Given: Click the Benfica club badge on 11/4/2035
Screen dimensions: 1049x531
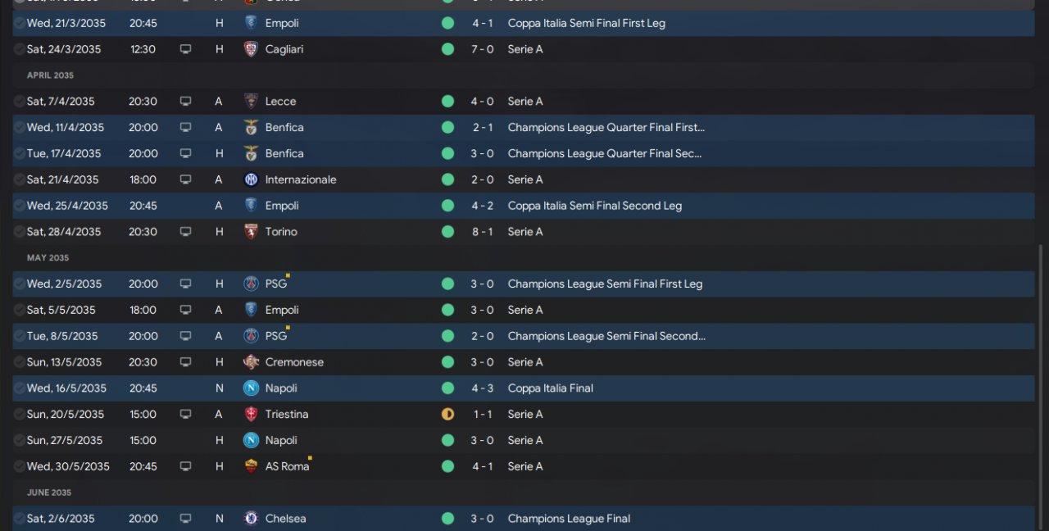Looking at the screenshot, I should click(x=251, y=127).
